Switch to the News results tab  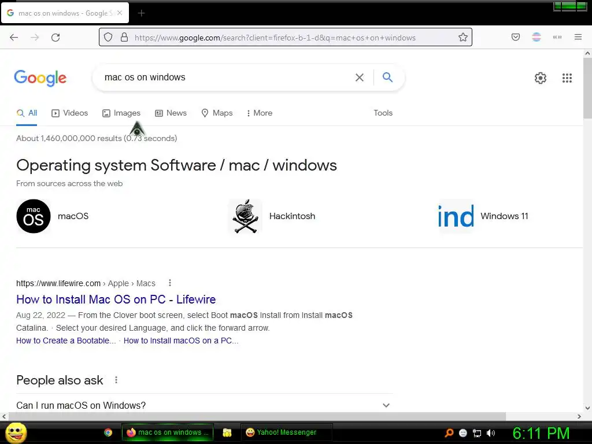171,113
